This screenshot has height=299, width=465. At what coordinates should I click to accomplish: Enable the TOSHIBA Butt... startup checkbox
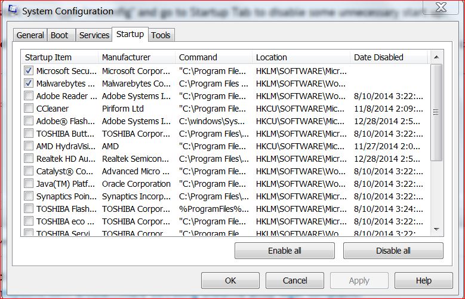[x=29, y=133]
